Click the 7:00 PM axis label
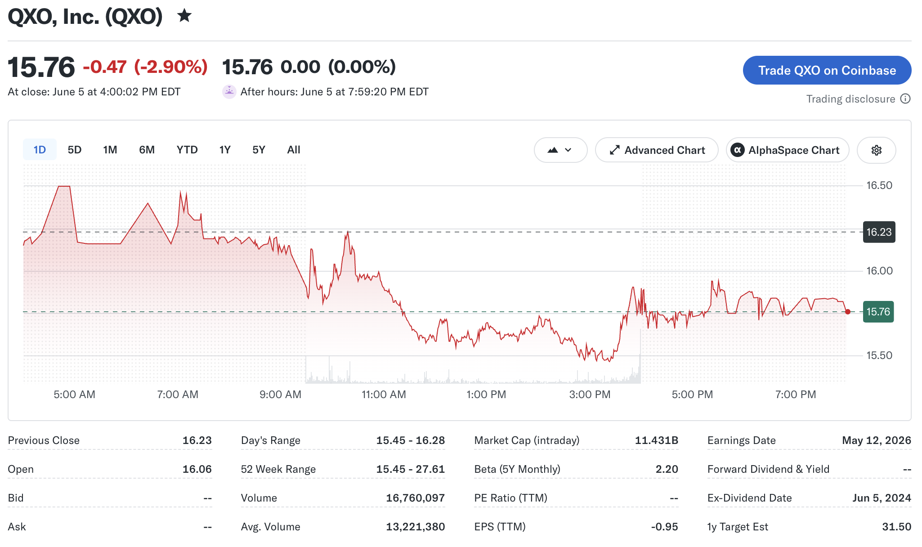 (796, 395)
